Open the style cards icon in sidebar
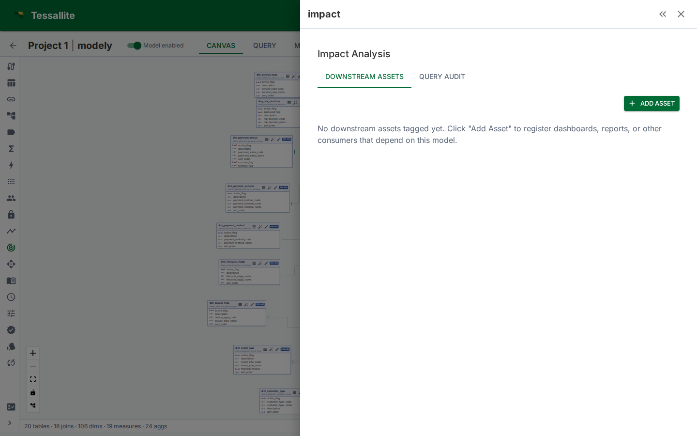 click(11, 346)
